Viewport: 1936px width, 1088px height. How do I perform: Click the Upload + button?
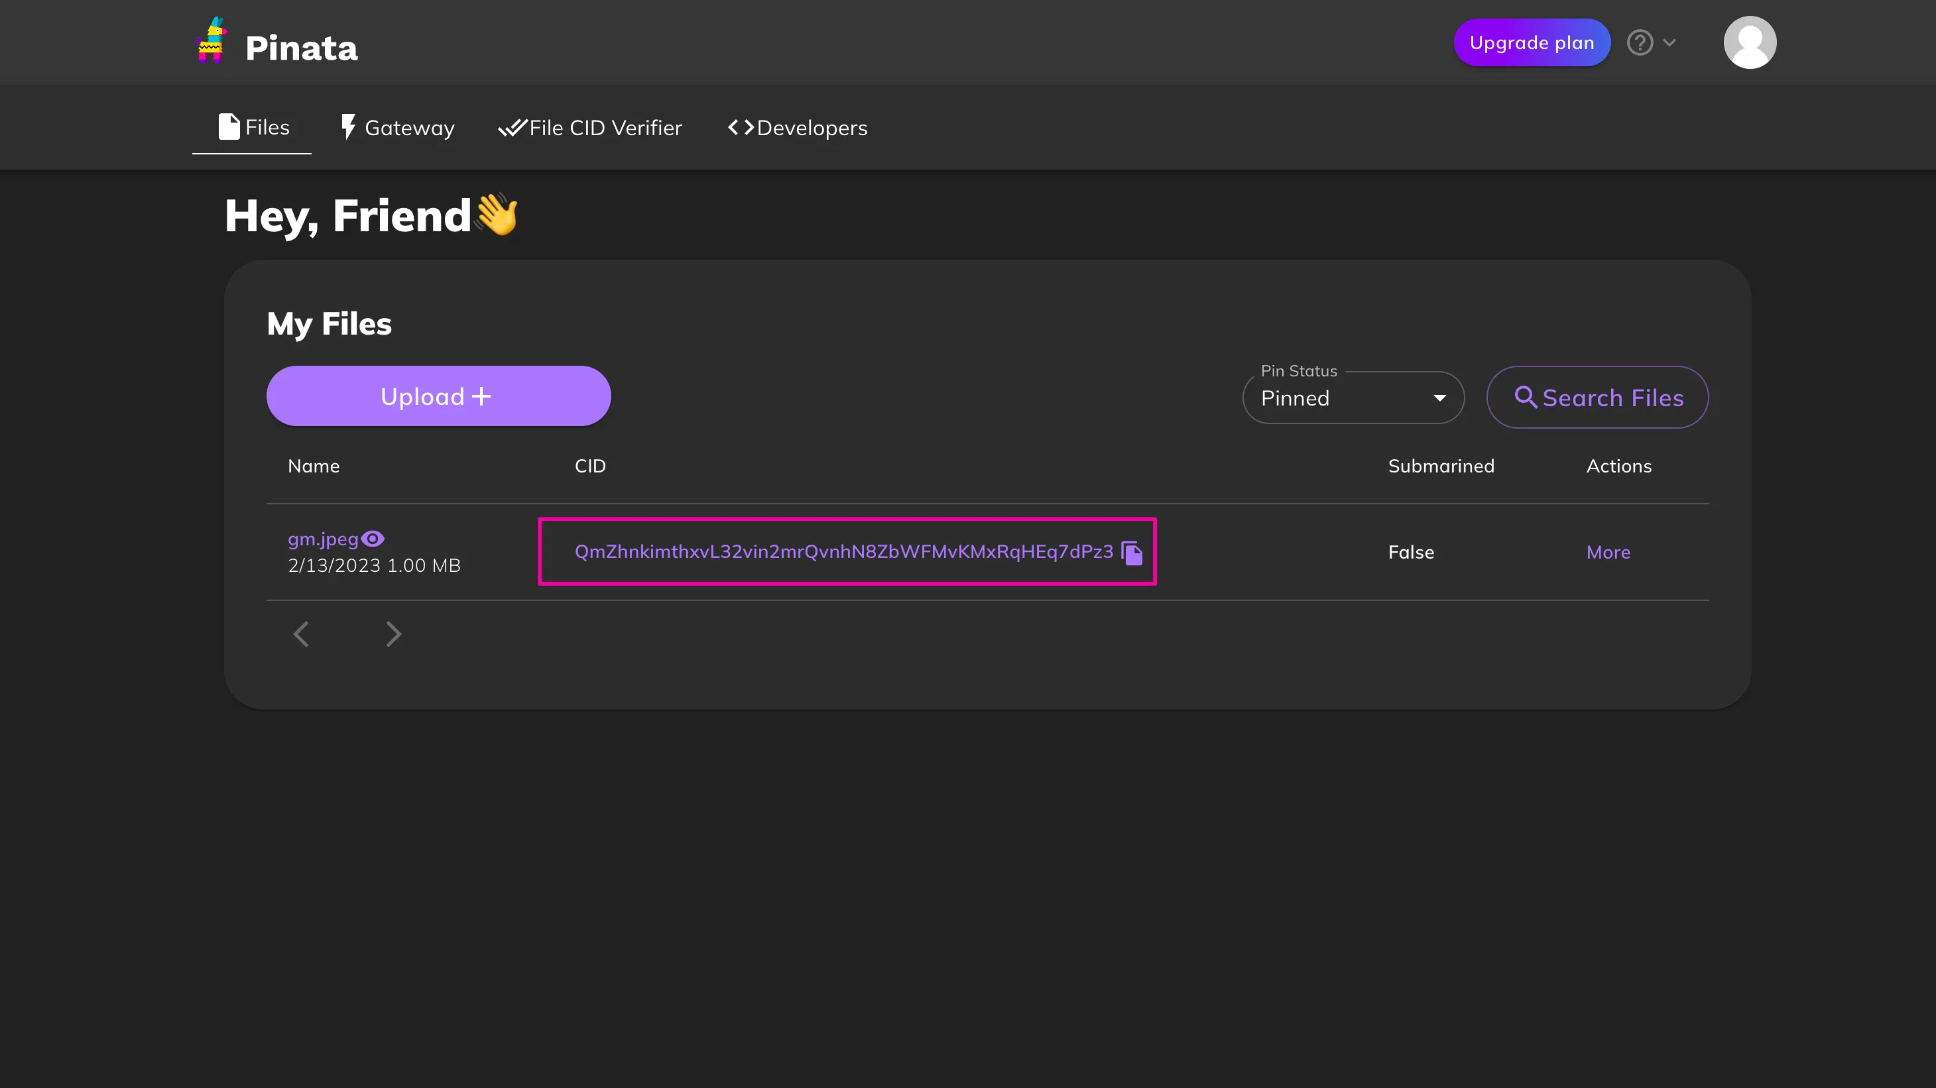[x=438, y=396]
